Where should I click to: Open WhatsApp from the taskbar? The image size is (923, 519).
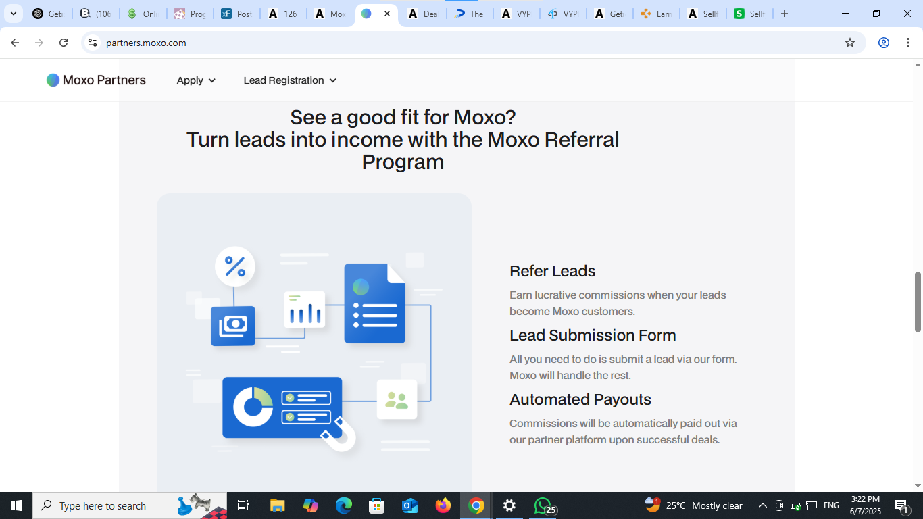coord(543,505)
